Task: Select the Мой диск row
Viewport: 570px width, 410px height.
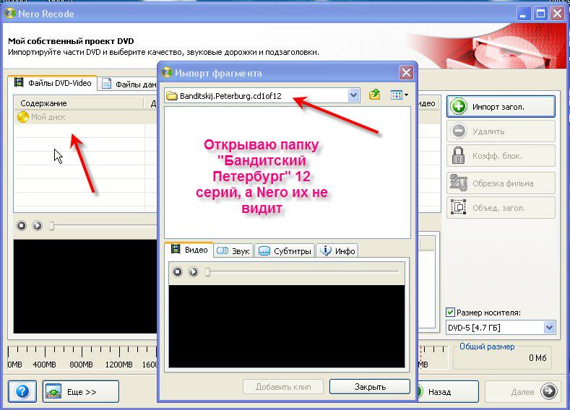Action: coord(86,118)
